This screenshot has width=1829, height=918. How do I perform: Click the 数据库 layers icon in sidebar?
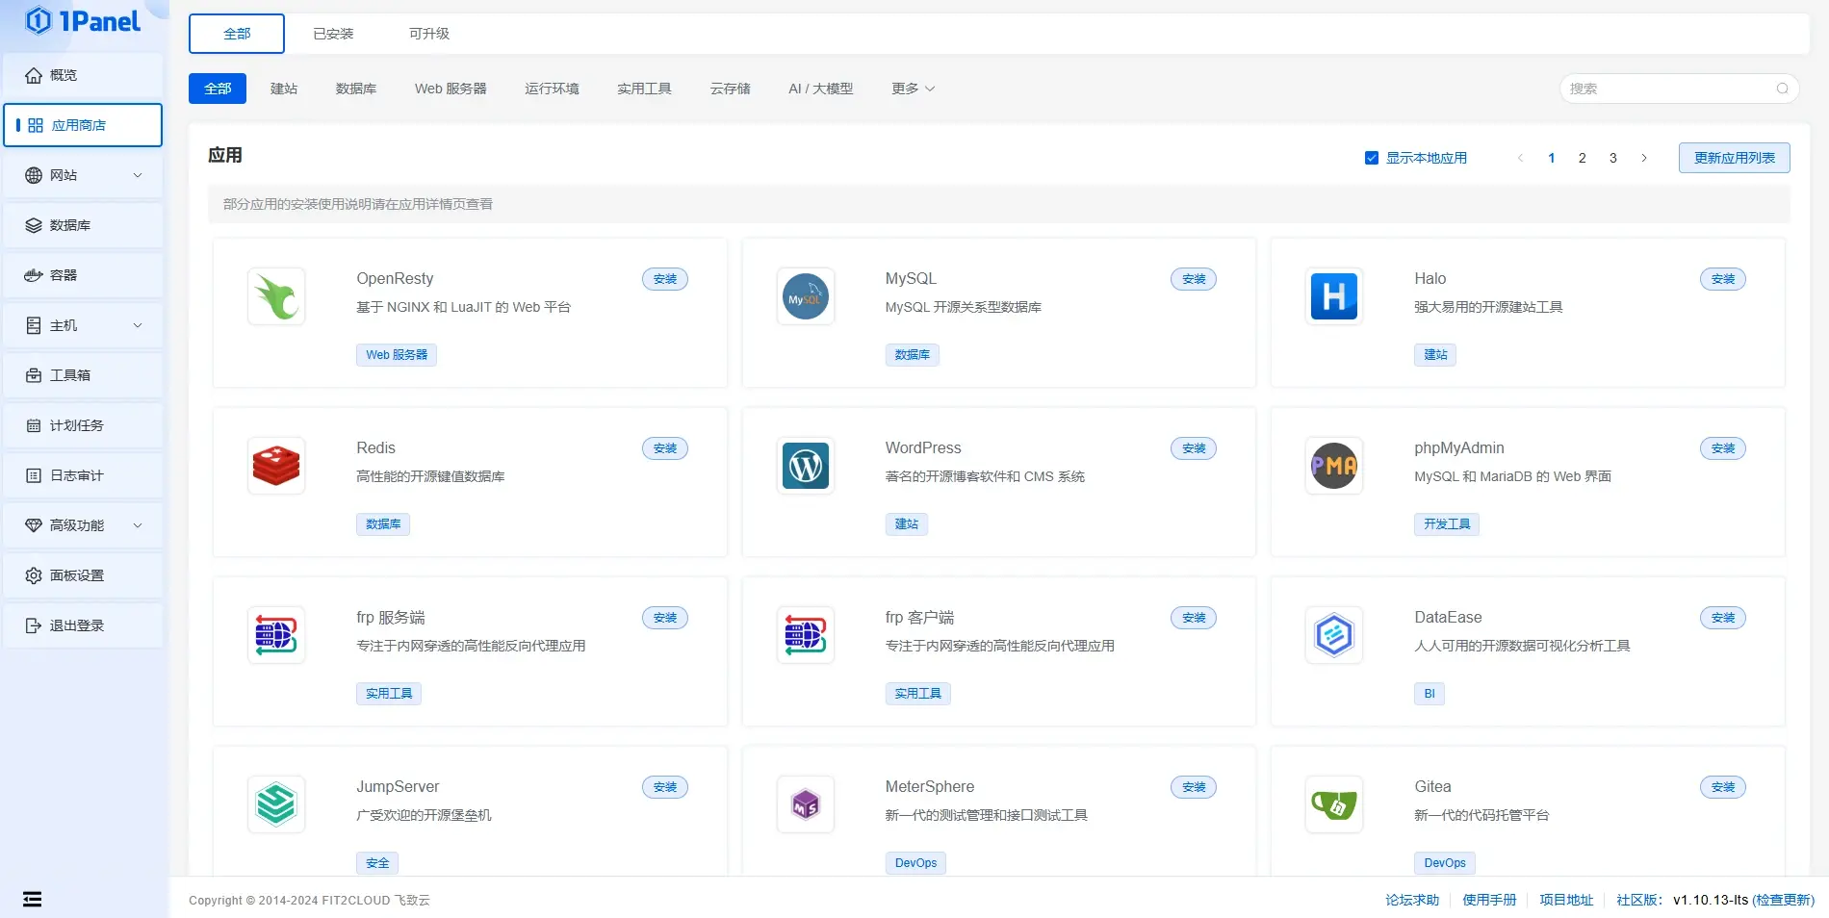[x=34, y=225]
